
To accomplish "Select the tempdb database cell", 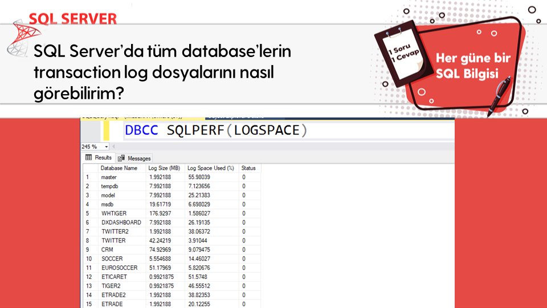I will (122, 186).
